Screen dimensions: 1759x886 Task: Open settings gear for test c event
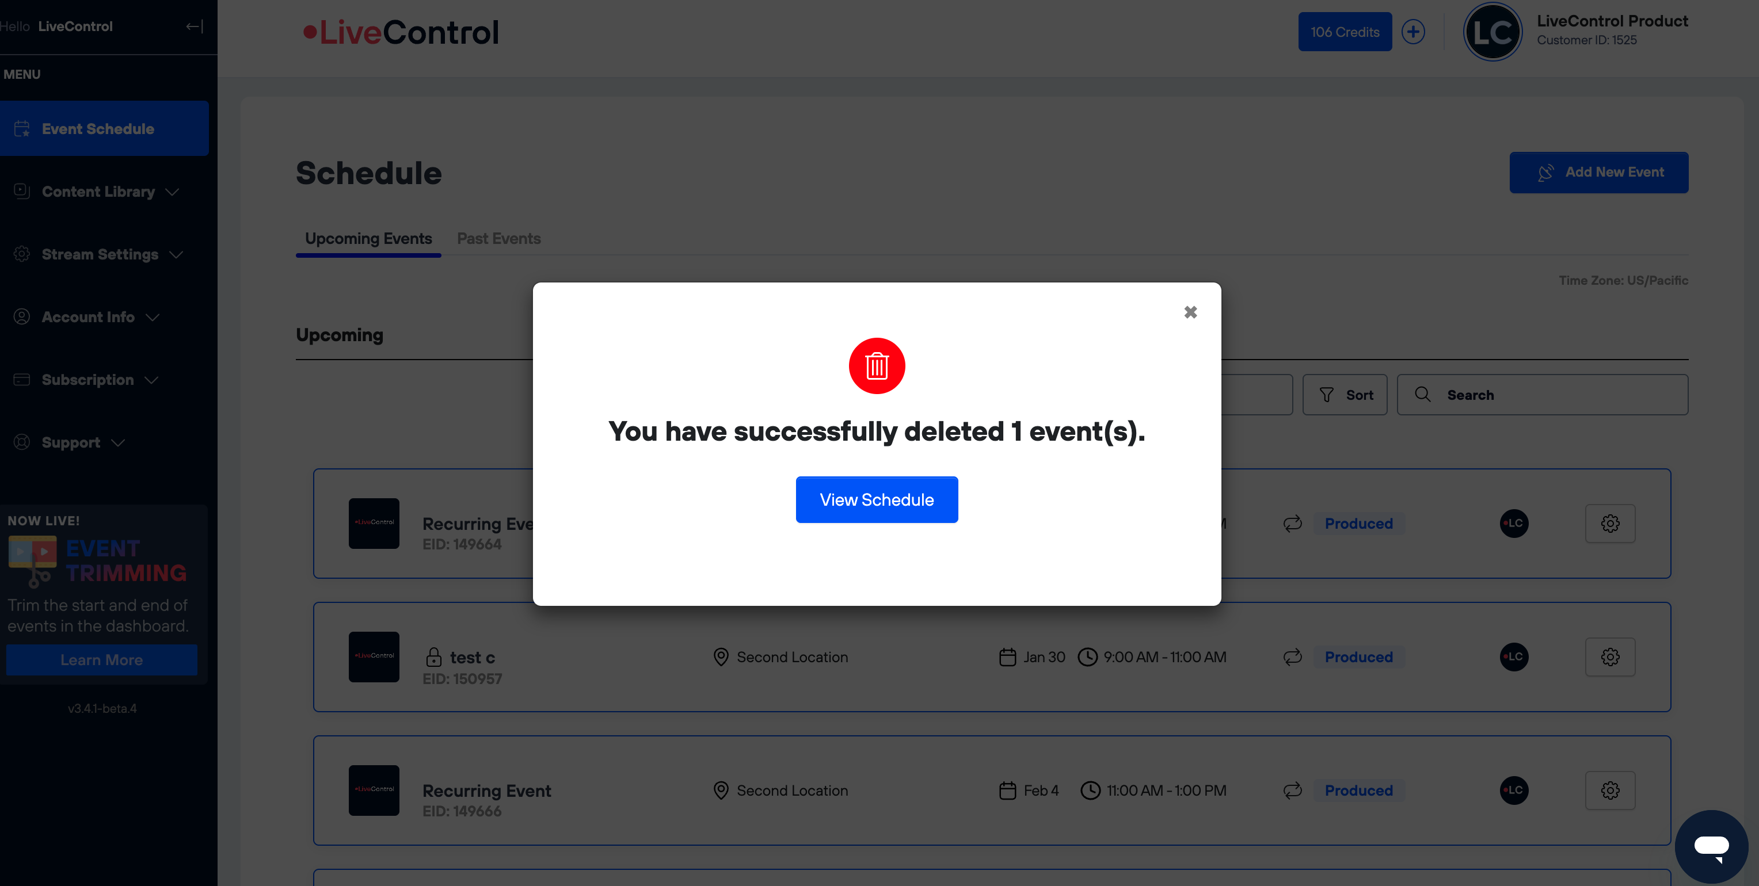1609,656
